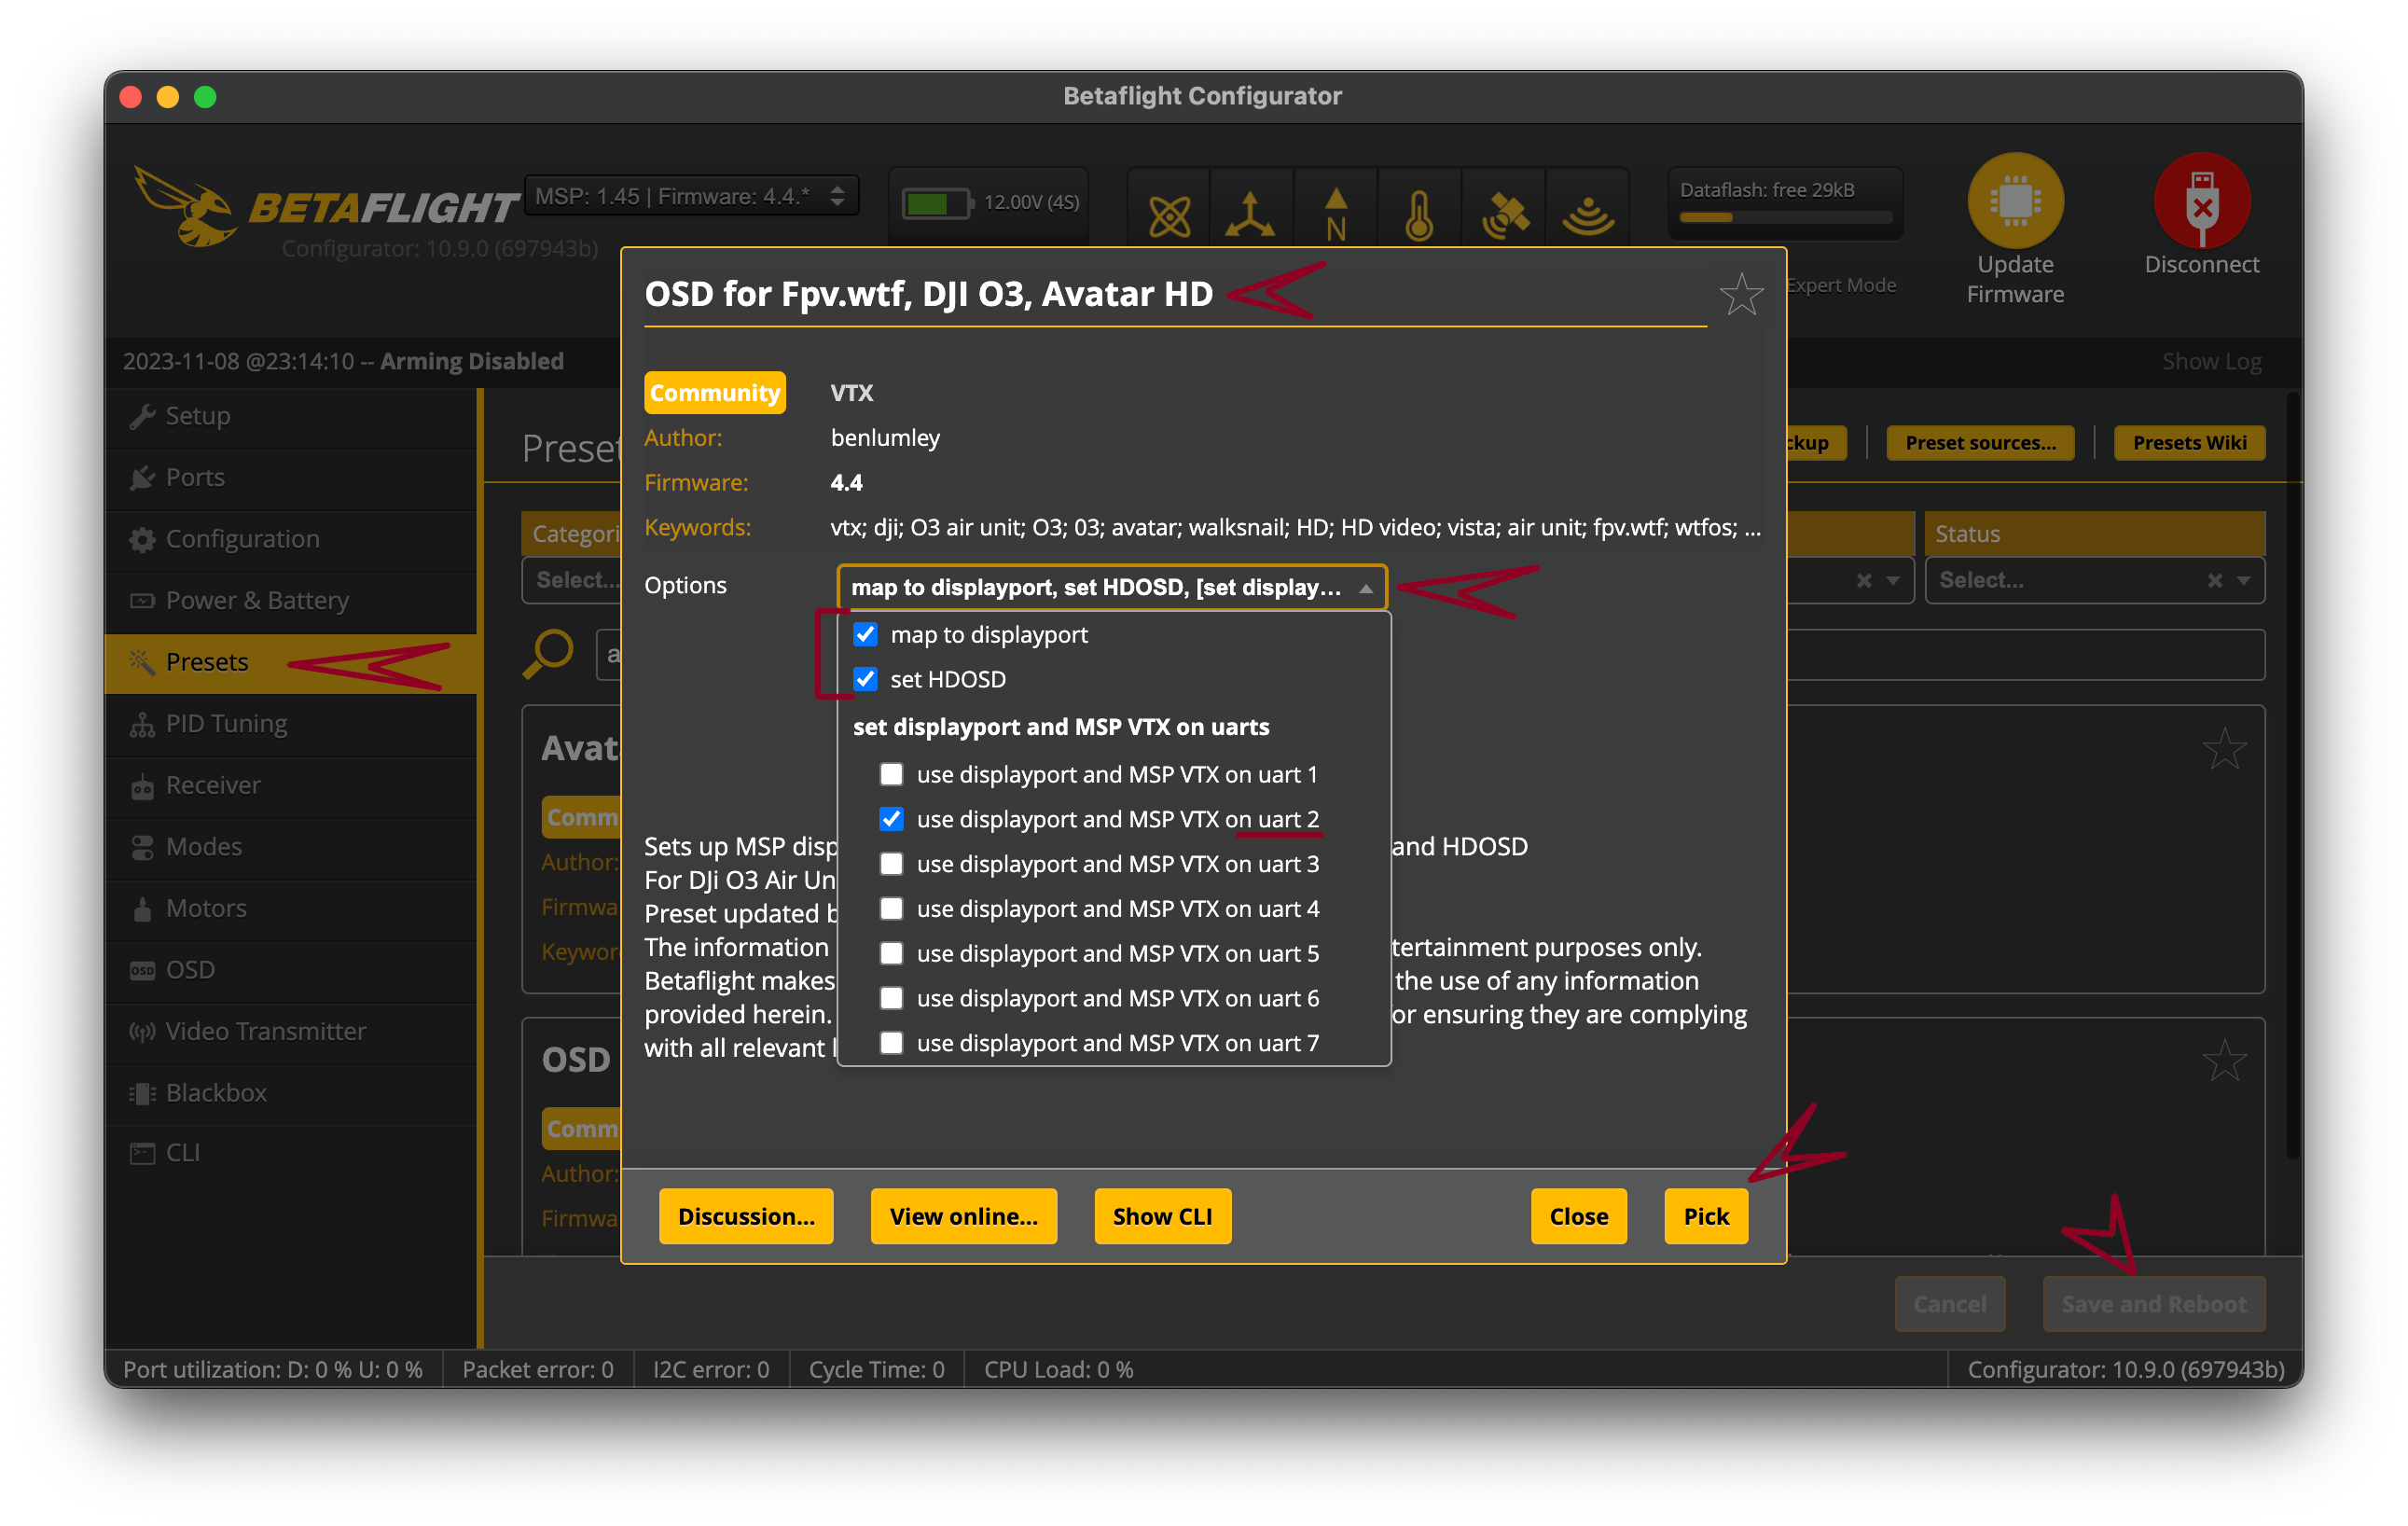Uncheck map to displayport option
The width and height of the screenshot is (2408, 1526).
point(865,635)
